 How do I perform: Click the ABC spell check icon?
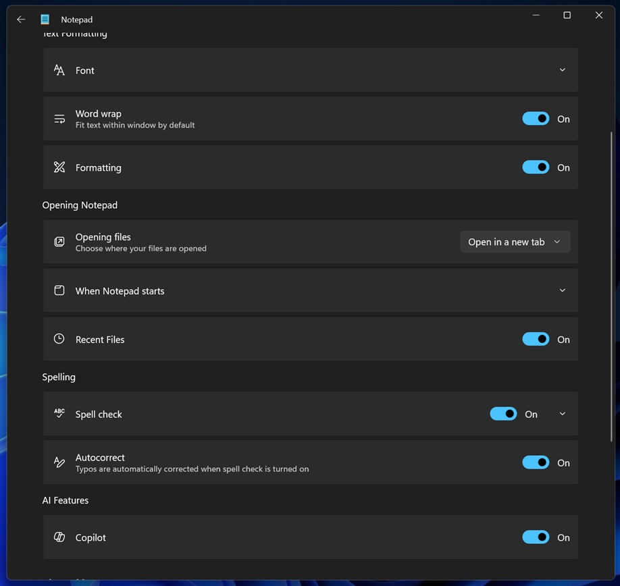point(59,413)
